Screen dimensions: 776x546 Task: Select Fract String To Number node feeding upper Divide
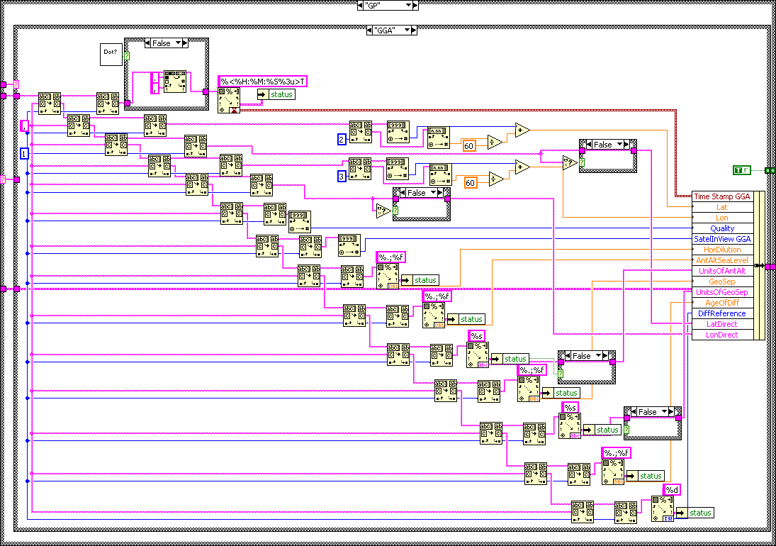[439, 138]
